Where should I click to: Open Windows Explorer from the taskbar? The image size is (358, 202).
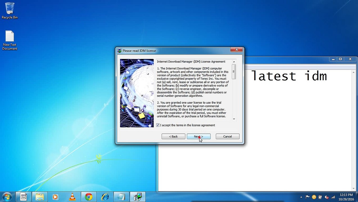(40, 197)
